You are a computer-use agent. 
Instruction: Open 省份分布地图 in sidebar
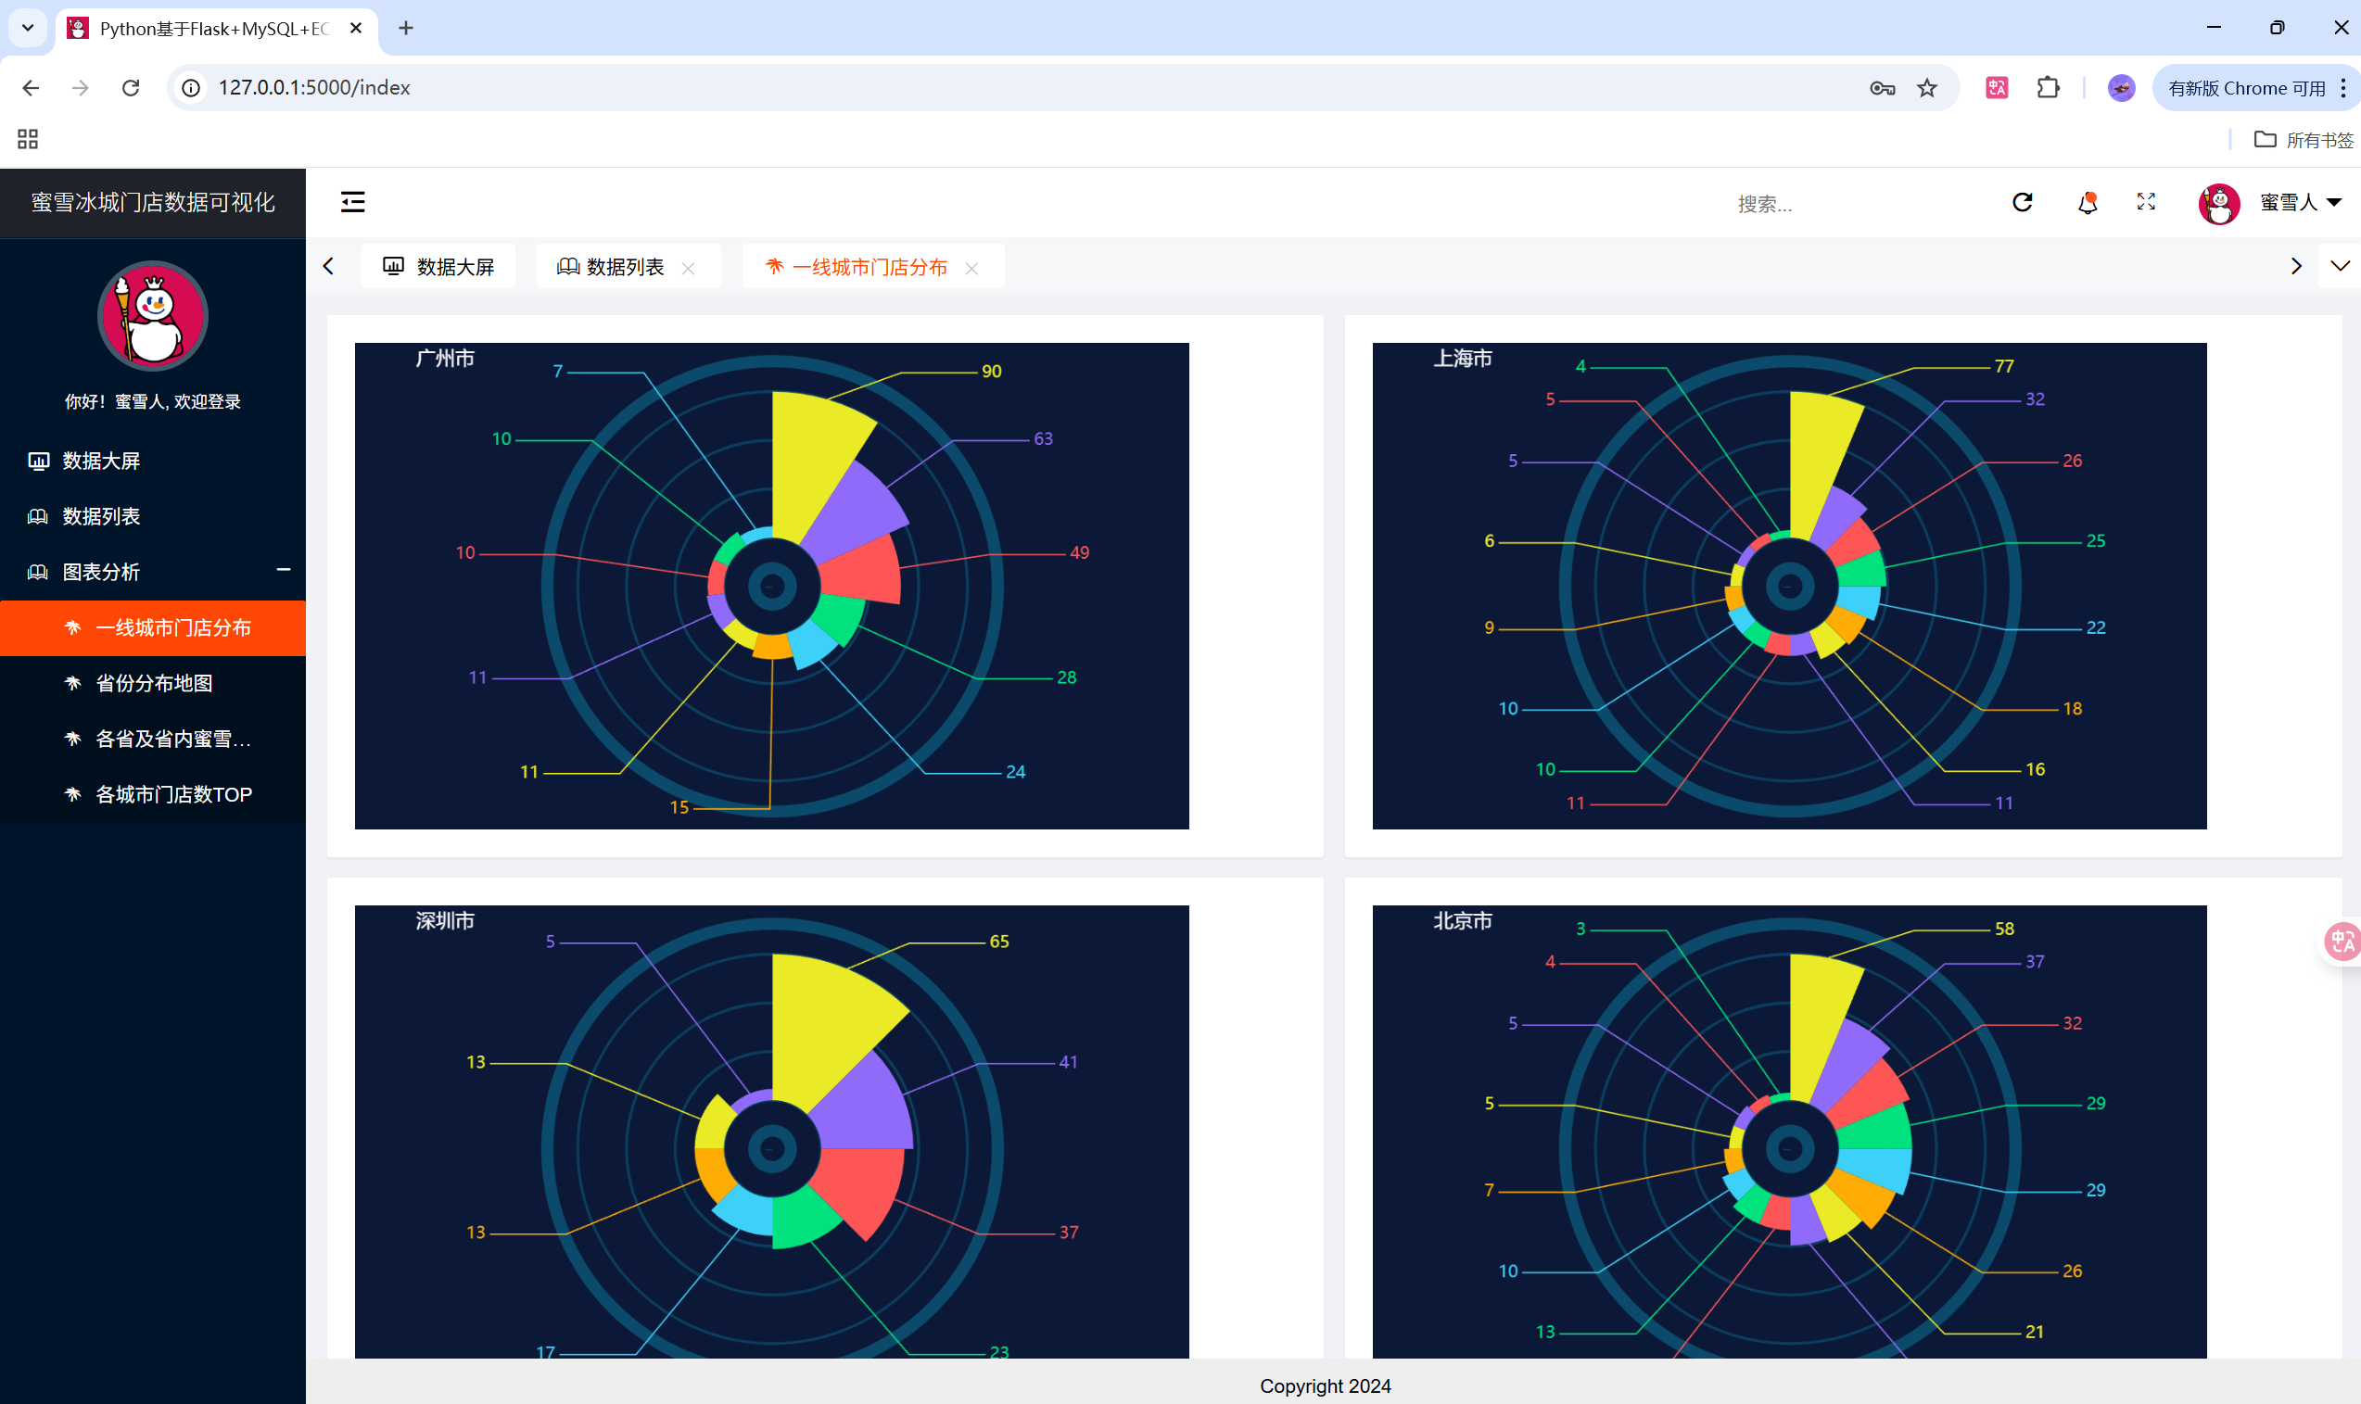(153, 683)
